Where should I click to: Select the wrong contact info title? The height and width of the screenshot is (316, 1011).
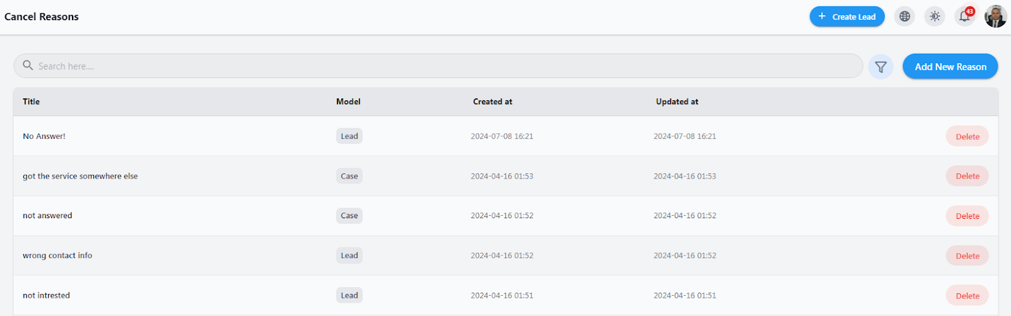[58, 255]
